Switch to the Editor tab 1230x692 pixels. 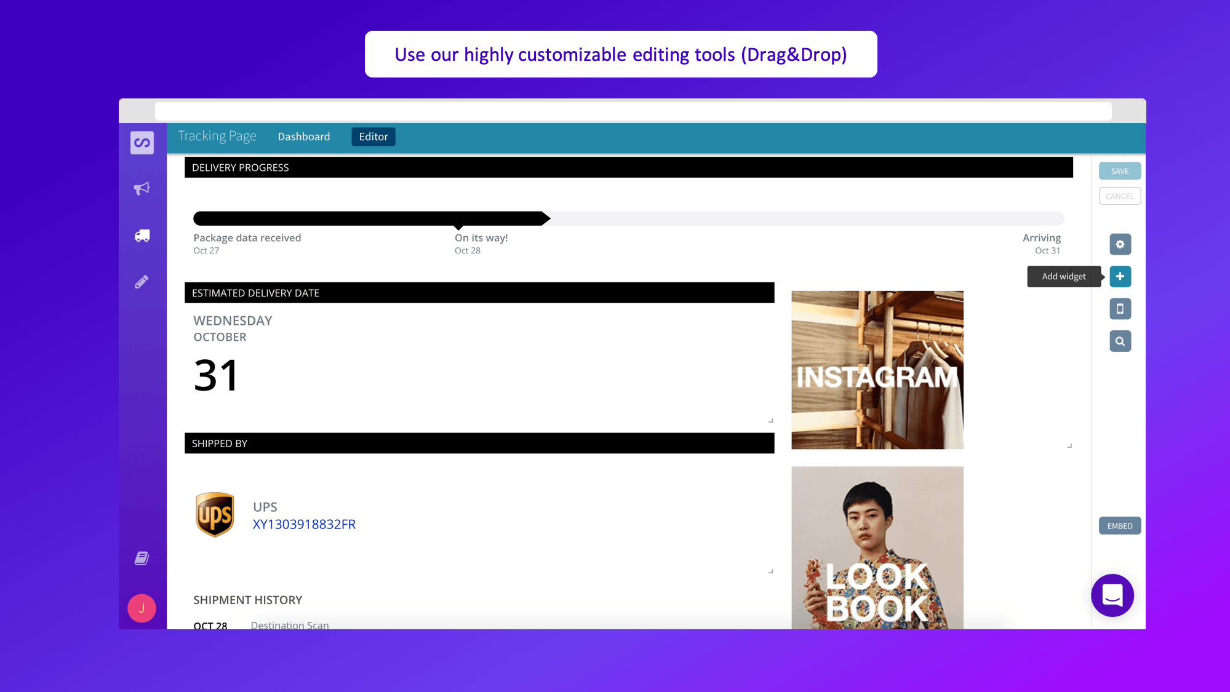pos(372,136)
